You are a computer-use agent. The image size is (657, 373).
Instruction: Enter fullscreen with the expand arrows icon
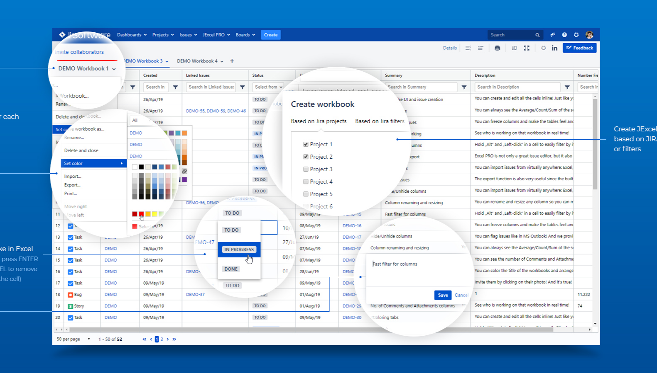pos(527,48)
